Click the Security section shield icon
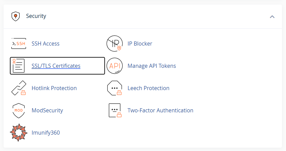 (x=16, y=16)
